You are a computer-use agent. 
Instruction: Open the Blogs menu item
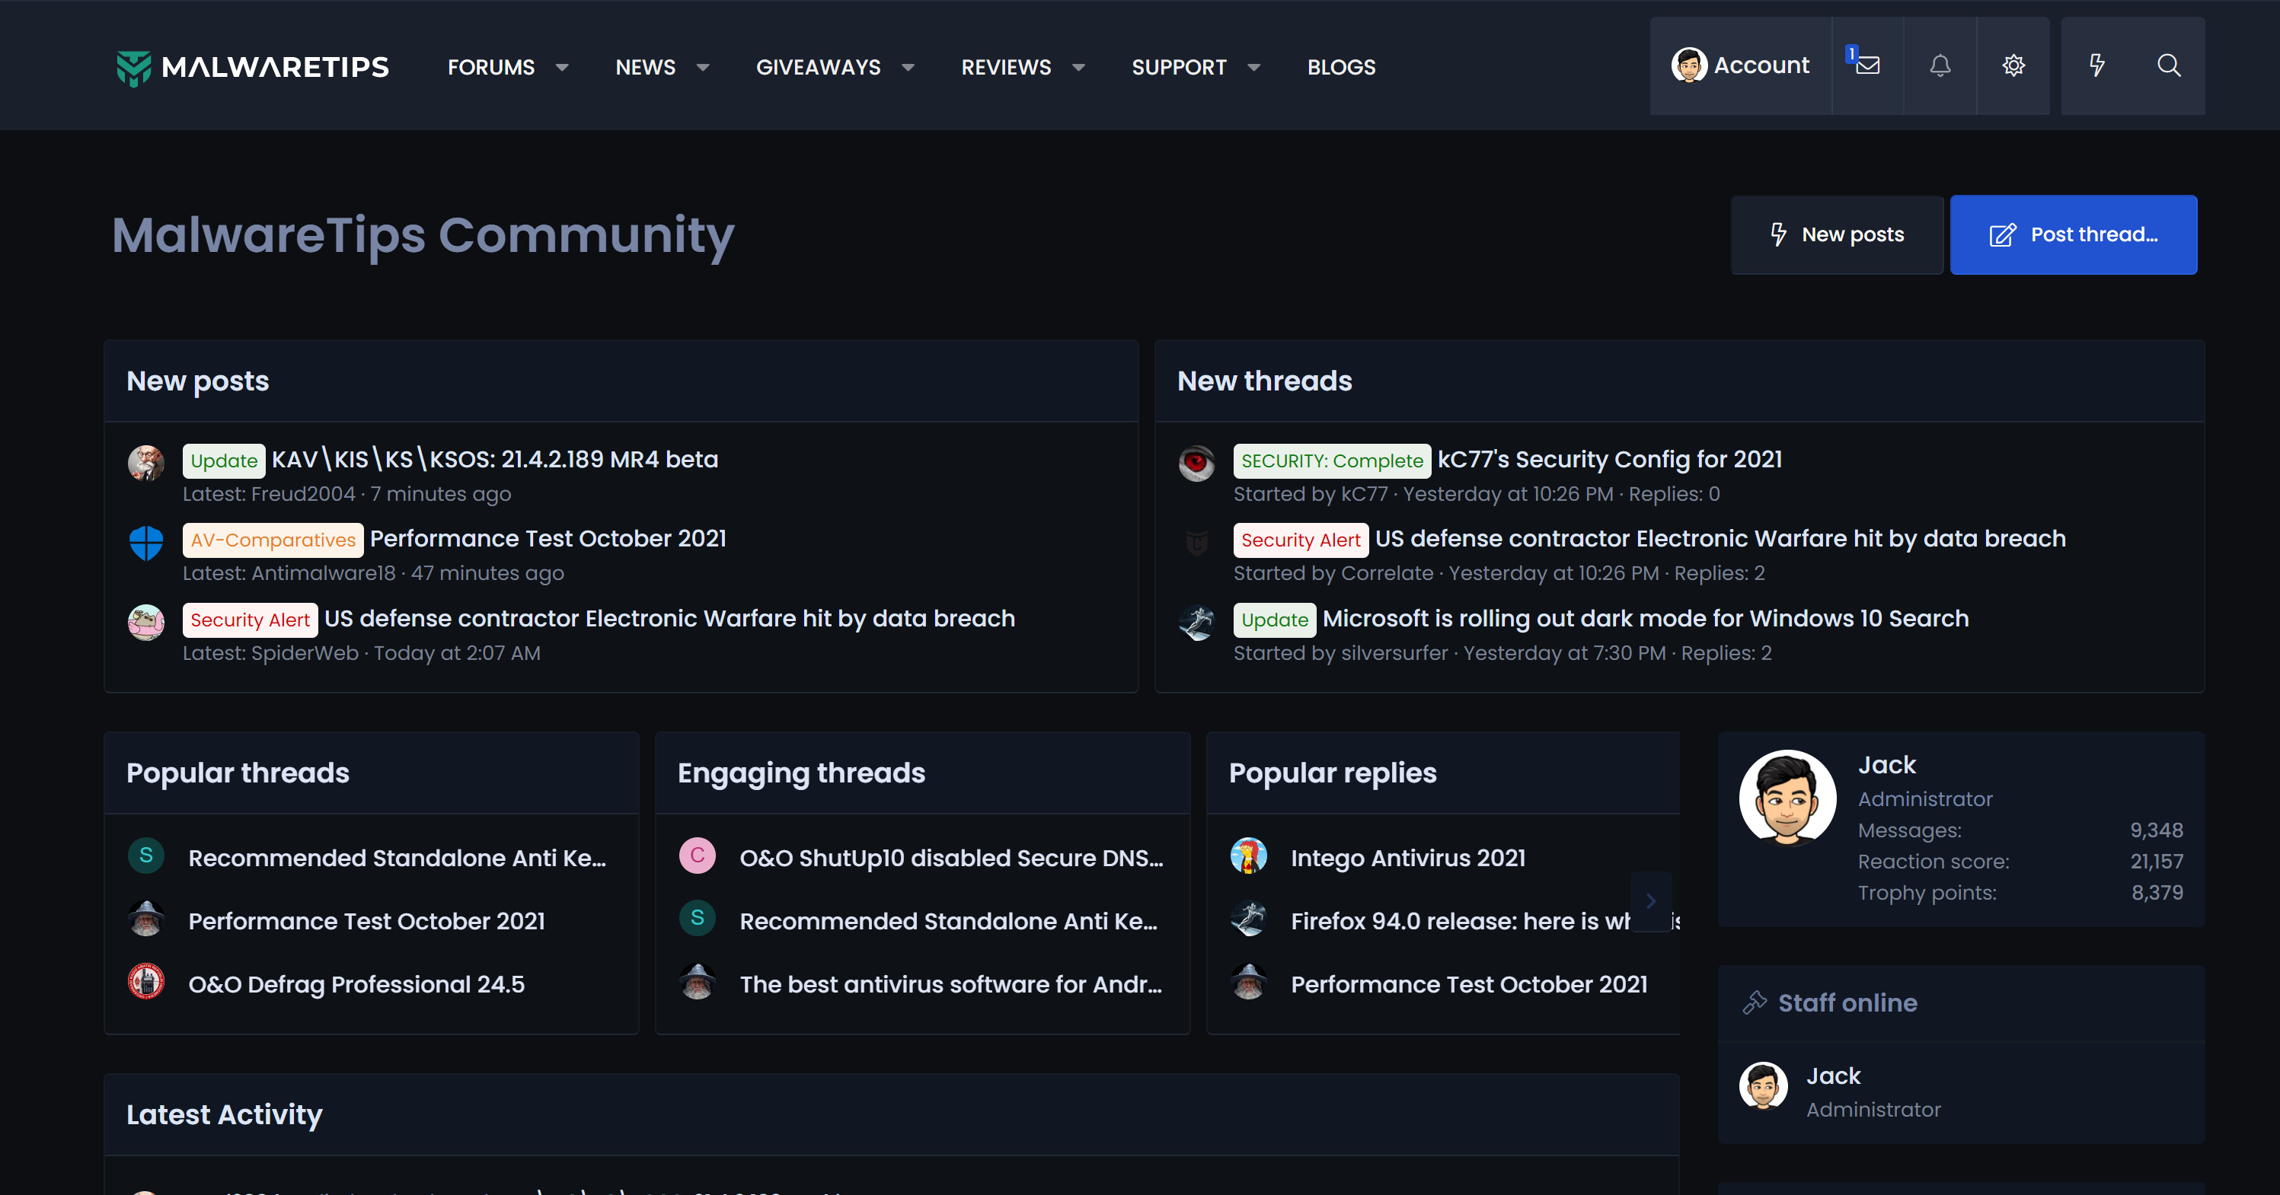1341,67
